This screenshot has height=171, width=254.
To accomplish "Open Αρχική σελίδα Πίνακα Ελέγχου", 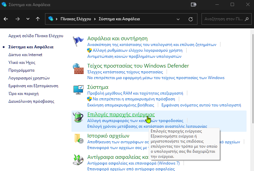I will click(x=36, y=36).
